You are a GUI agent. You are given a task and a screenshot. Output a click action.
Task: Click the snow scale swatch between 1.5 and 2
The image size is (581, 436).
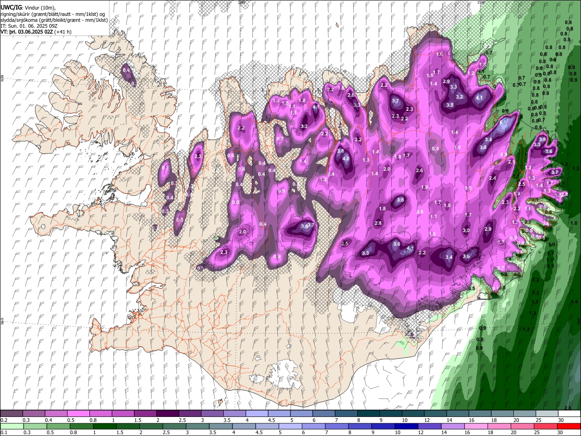(x=145, y=414)
